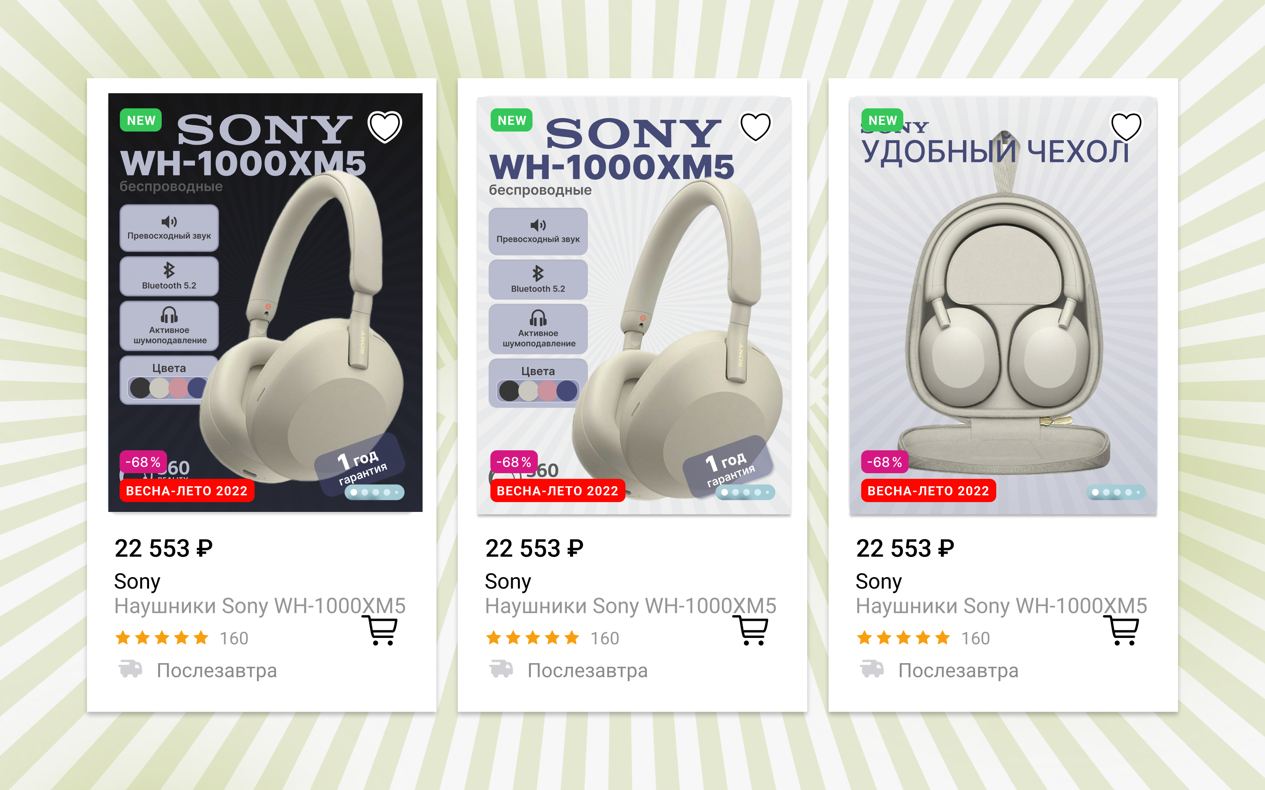Click image pagination dots on third card

click(x=1116, y=492)
